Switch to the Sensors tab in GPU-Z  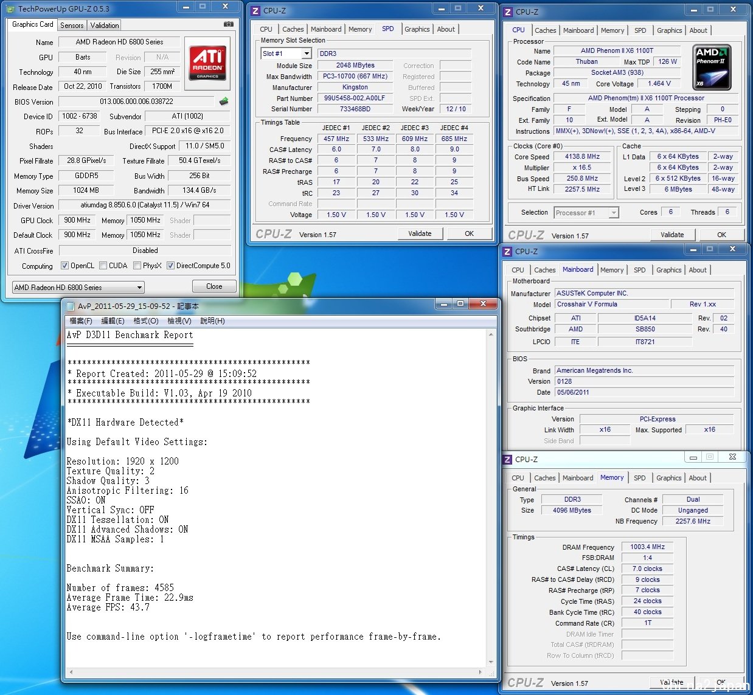[x=72, y=25]
